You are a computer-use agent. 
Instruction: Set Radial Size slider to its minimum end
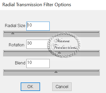[x=5, y=32]
